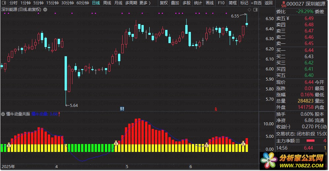The height and width of the screenshot is (171, 329).
Task: Toggle the left sidebar panel icon
Action: 4,3
